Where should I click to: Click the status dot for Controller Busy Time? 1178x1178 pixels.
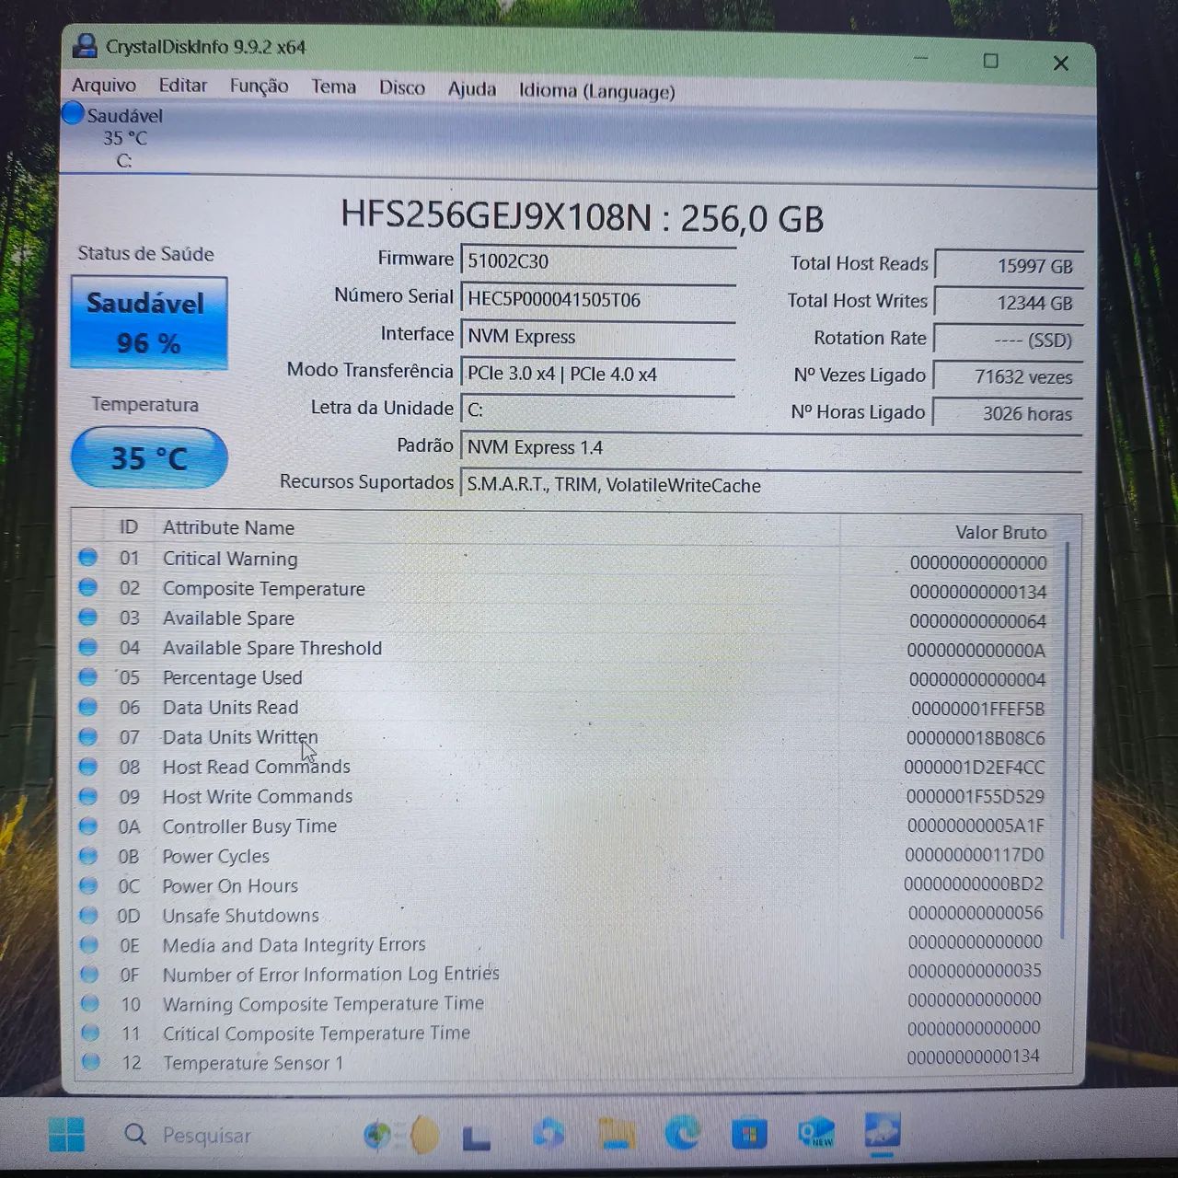(x=87, y=826)
